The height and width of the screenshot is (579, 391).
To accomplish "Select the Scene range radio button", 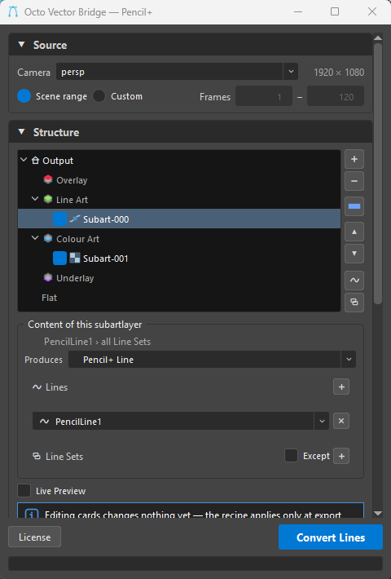I will [24, 96].
